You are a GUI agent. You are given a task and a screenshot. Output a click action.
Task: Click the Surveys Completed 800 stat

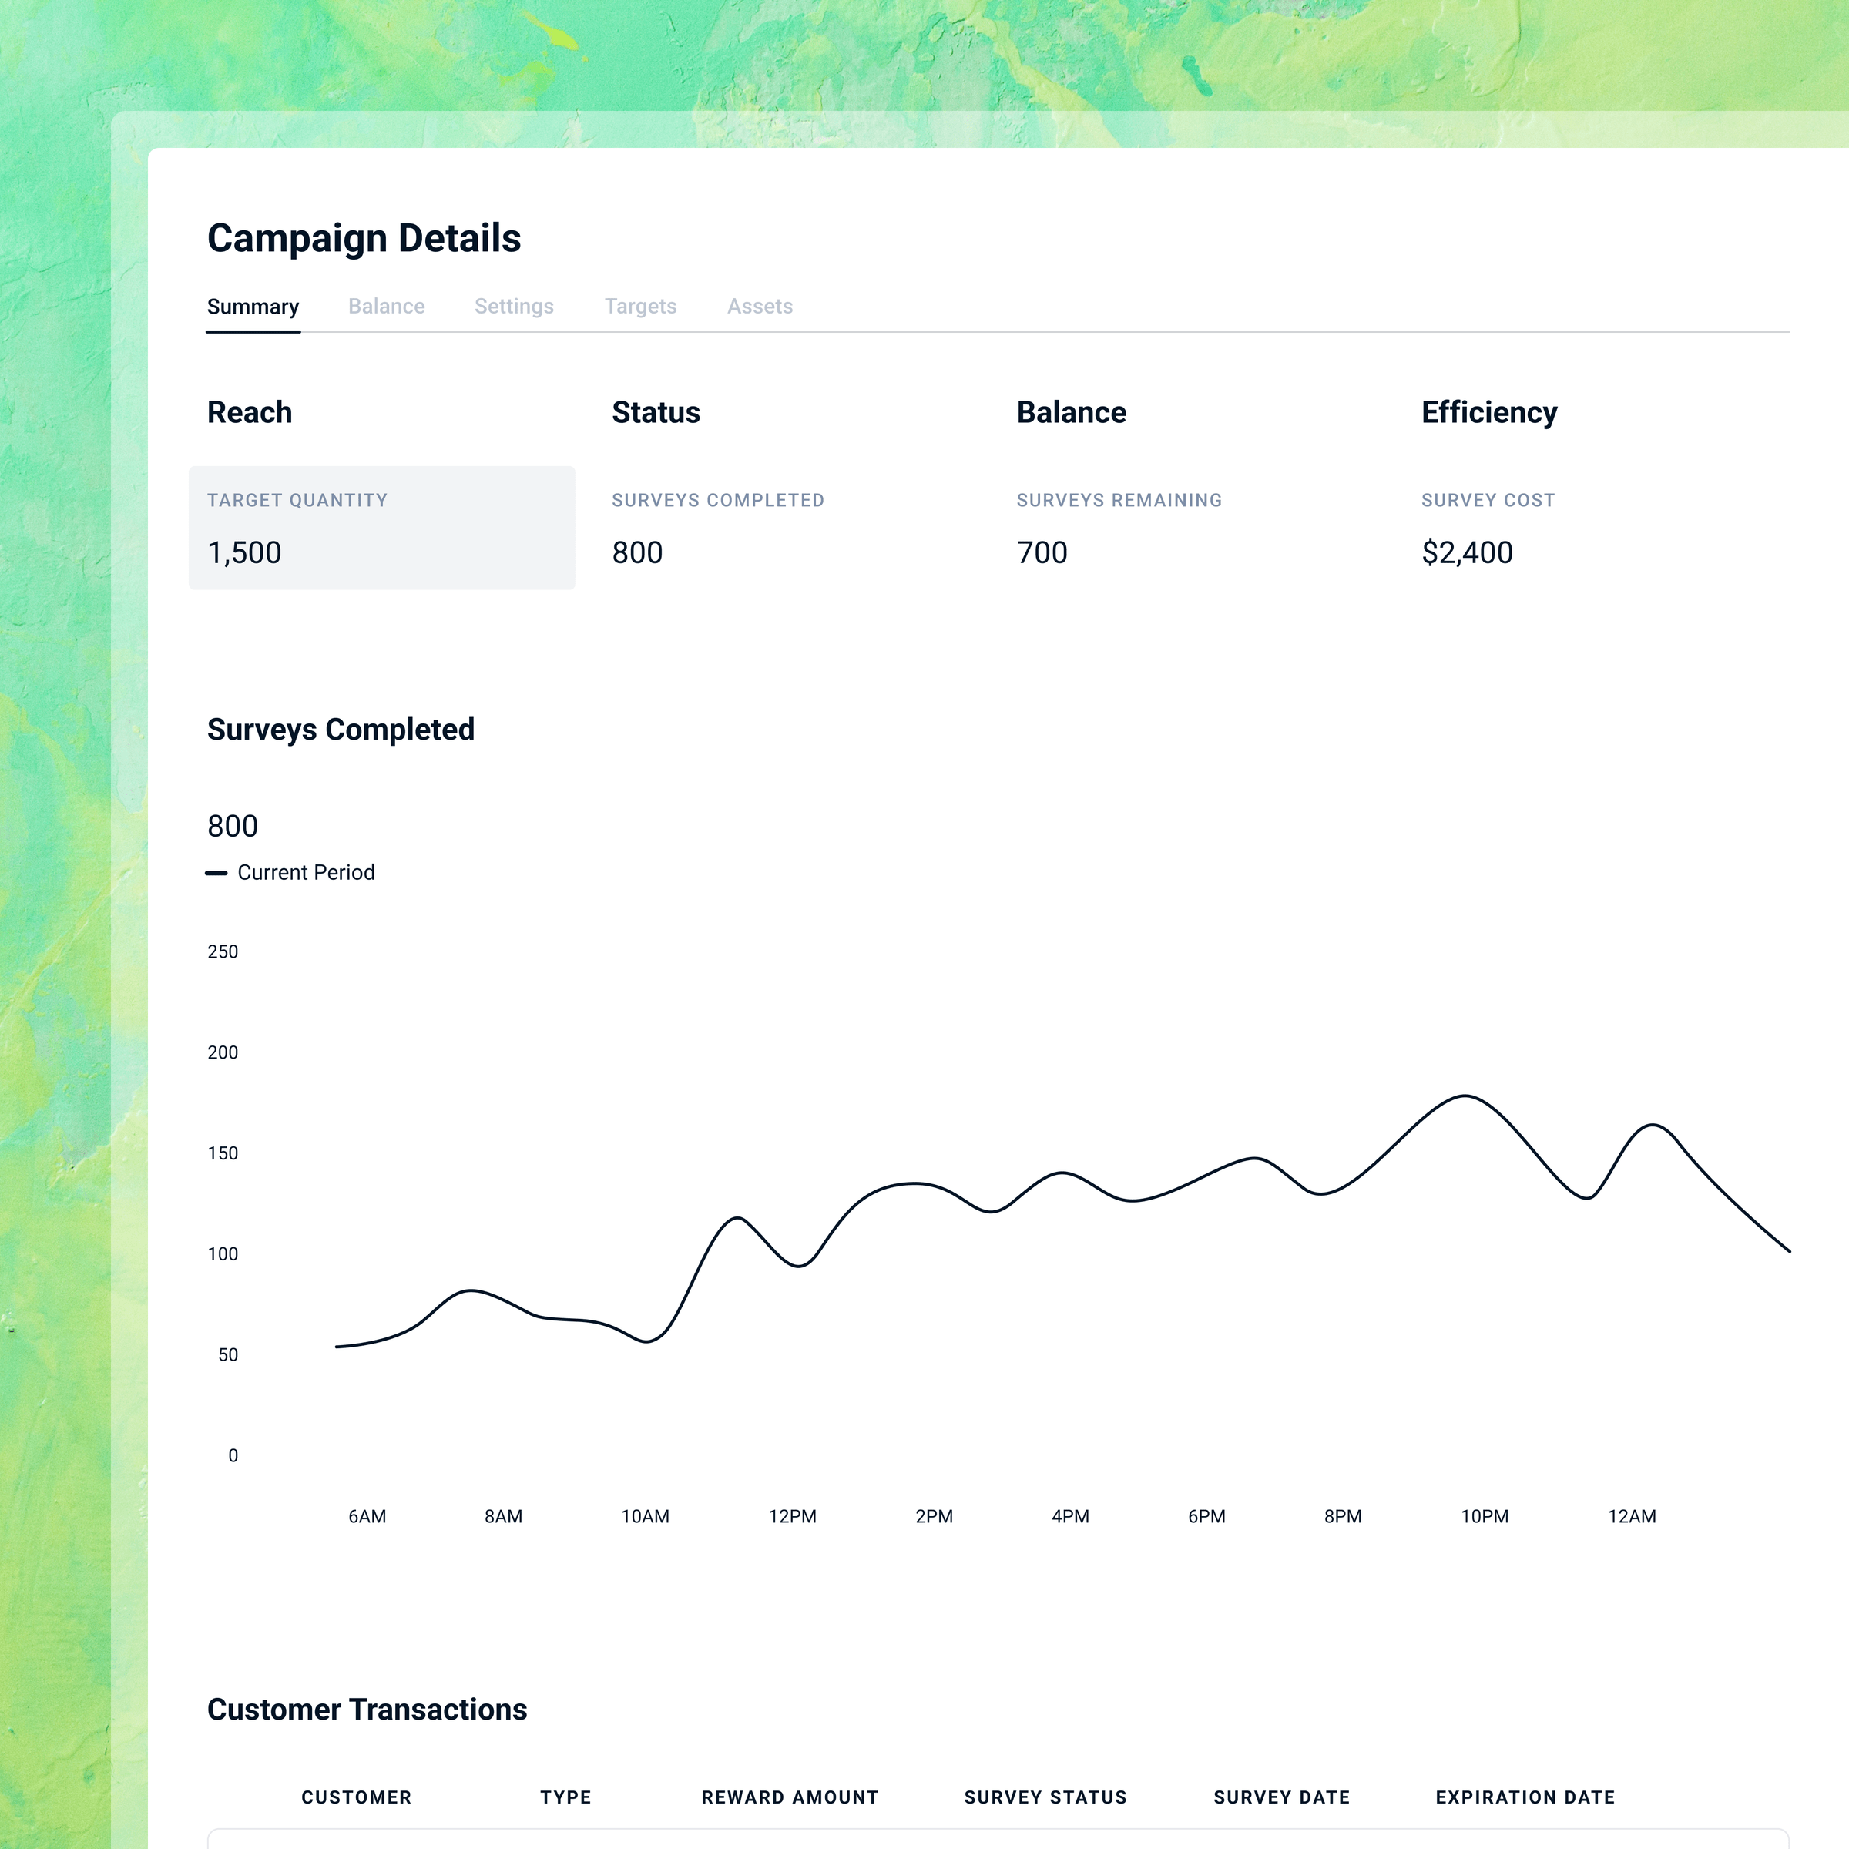[718, 527]
